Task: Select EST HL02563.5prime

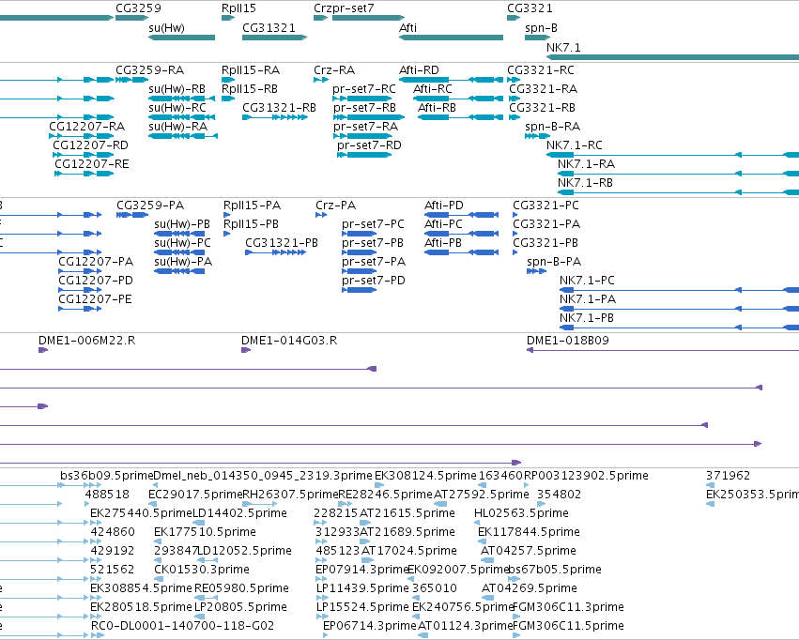Action: (x=477, y=523)
